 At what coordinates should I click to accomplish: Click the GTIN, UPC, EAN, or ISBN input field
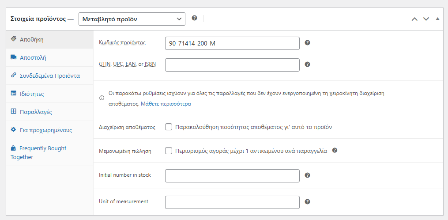tap(232, 65)
